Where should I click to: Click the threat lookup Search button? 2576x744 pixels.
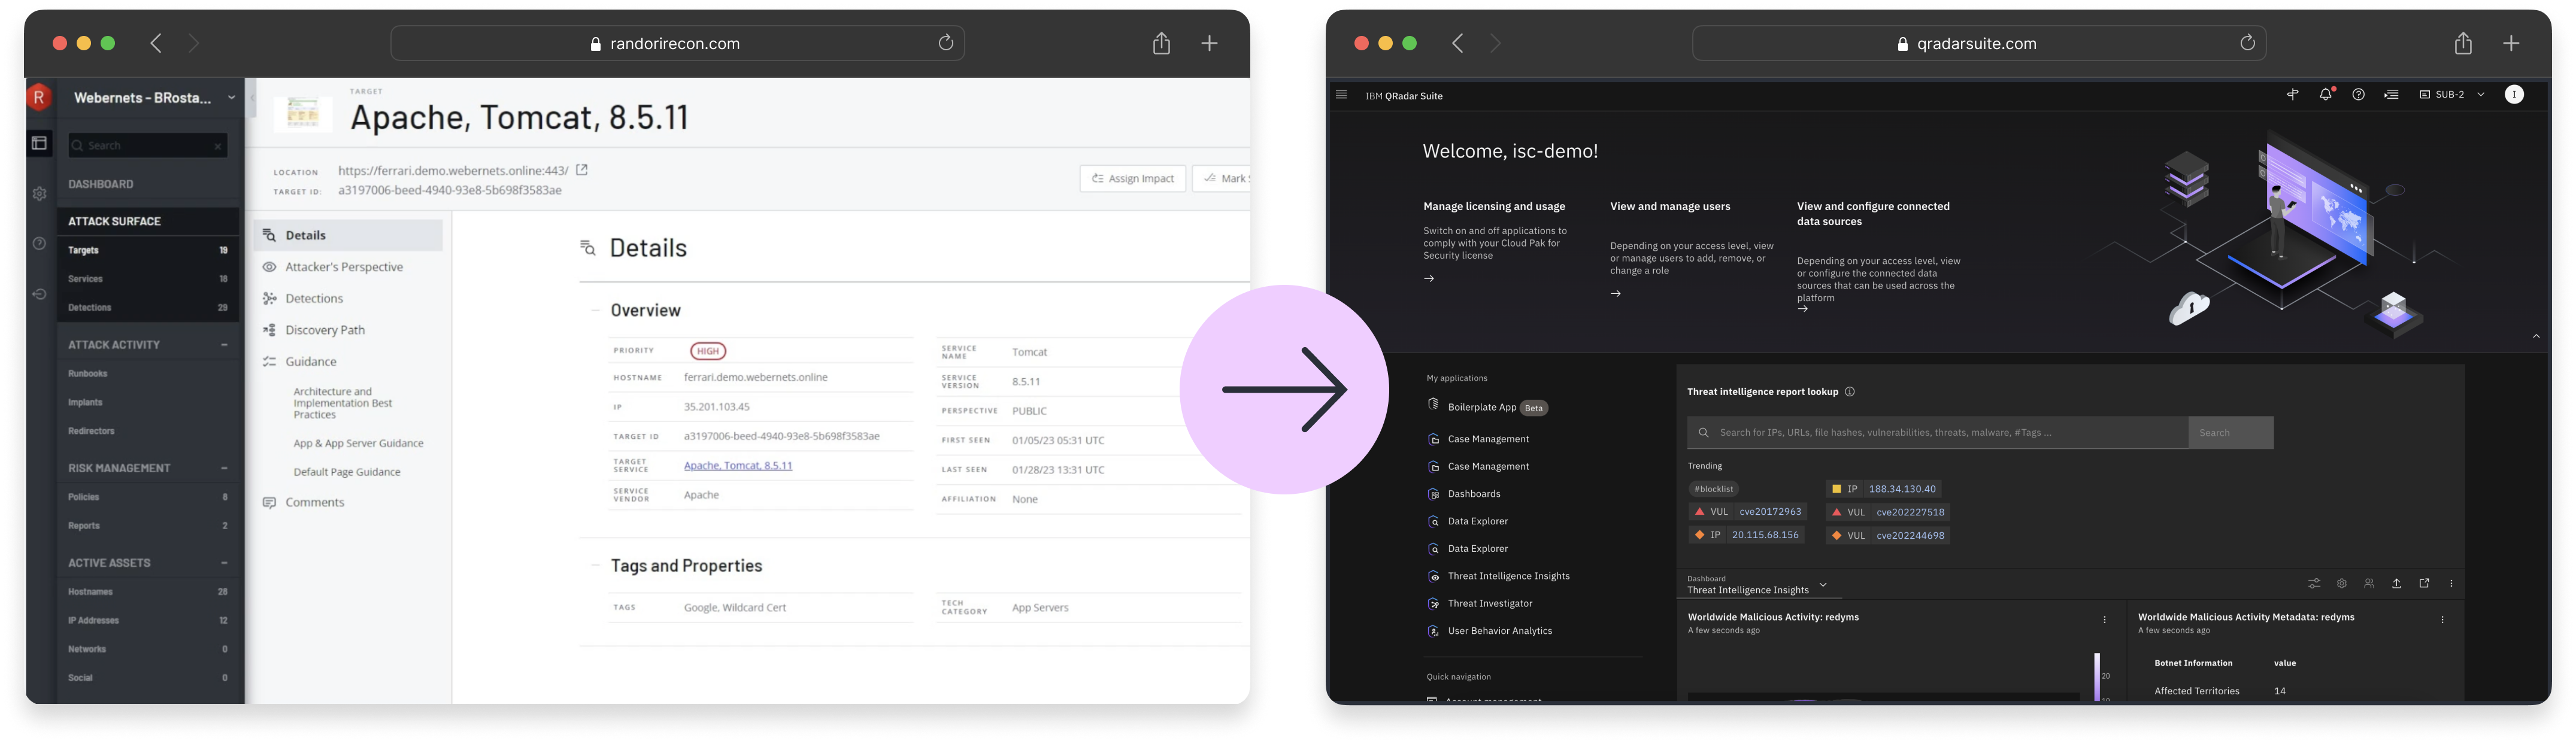click(2230, 433)
